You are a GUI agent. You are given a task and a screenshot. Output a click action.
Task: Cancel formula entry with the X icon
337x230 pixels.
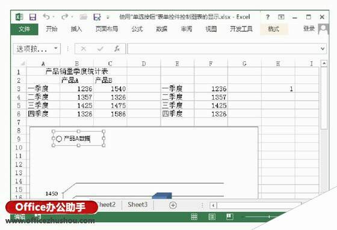click(84, 49)
